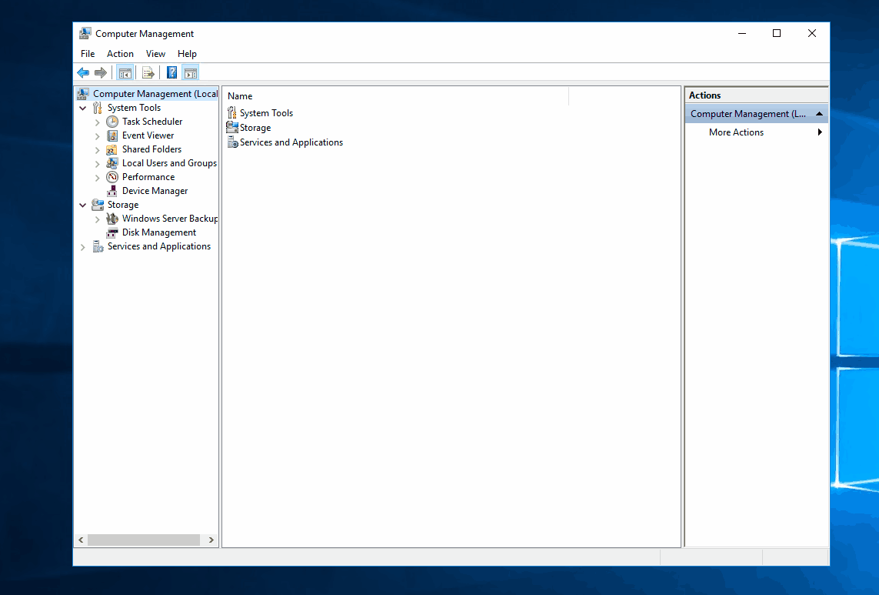Click the Name column header
The width and height of the screenshot is (879, 595).
[396, 96]
